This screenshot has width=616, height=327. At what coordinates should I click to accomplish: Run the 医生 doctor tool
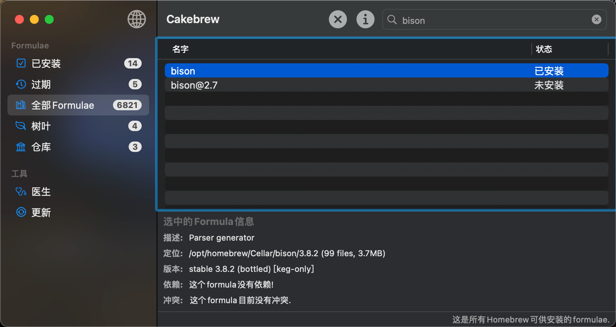pyautogui.click(x=78, y=191)
